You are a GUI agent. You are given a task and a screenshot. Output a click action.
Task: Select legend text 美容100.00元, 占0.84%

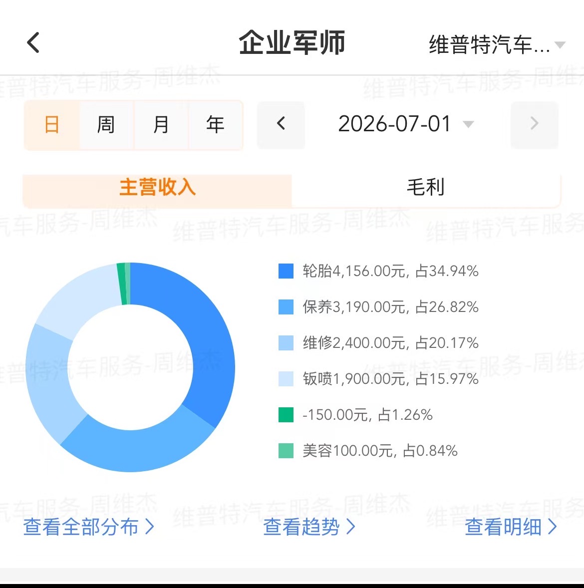click(x=380, y=451)
